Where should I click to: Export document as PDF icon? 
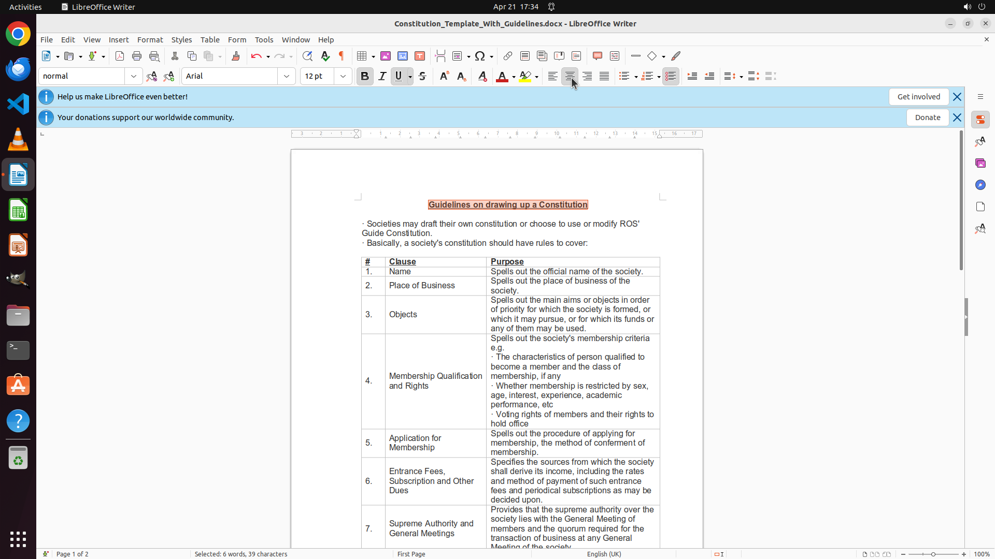[x=120, y=56]
